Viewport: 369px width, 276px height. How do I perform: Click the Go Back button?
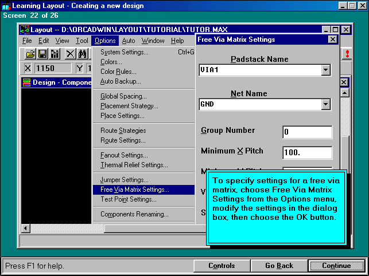(x=279, y=266)
